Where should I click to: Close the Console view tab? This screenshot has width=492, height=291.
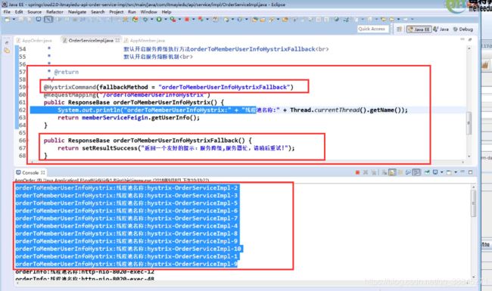(x=43, y=172)
